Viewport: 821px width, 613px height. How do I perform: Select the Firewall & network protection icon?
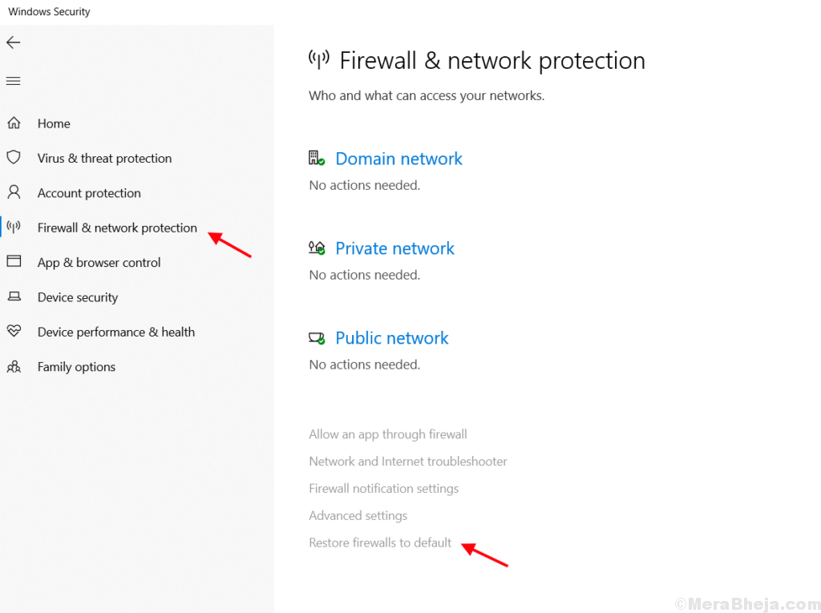(14, 228)
